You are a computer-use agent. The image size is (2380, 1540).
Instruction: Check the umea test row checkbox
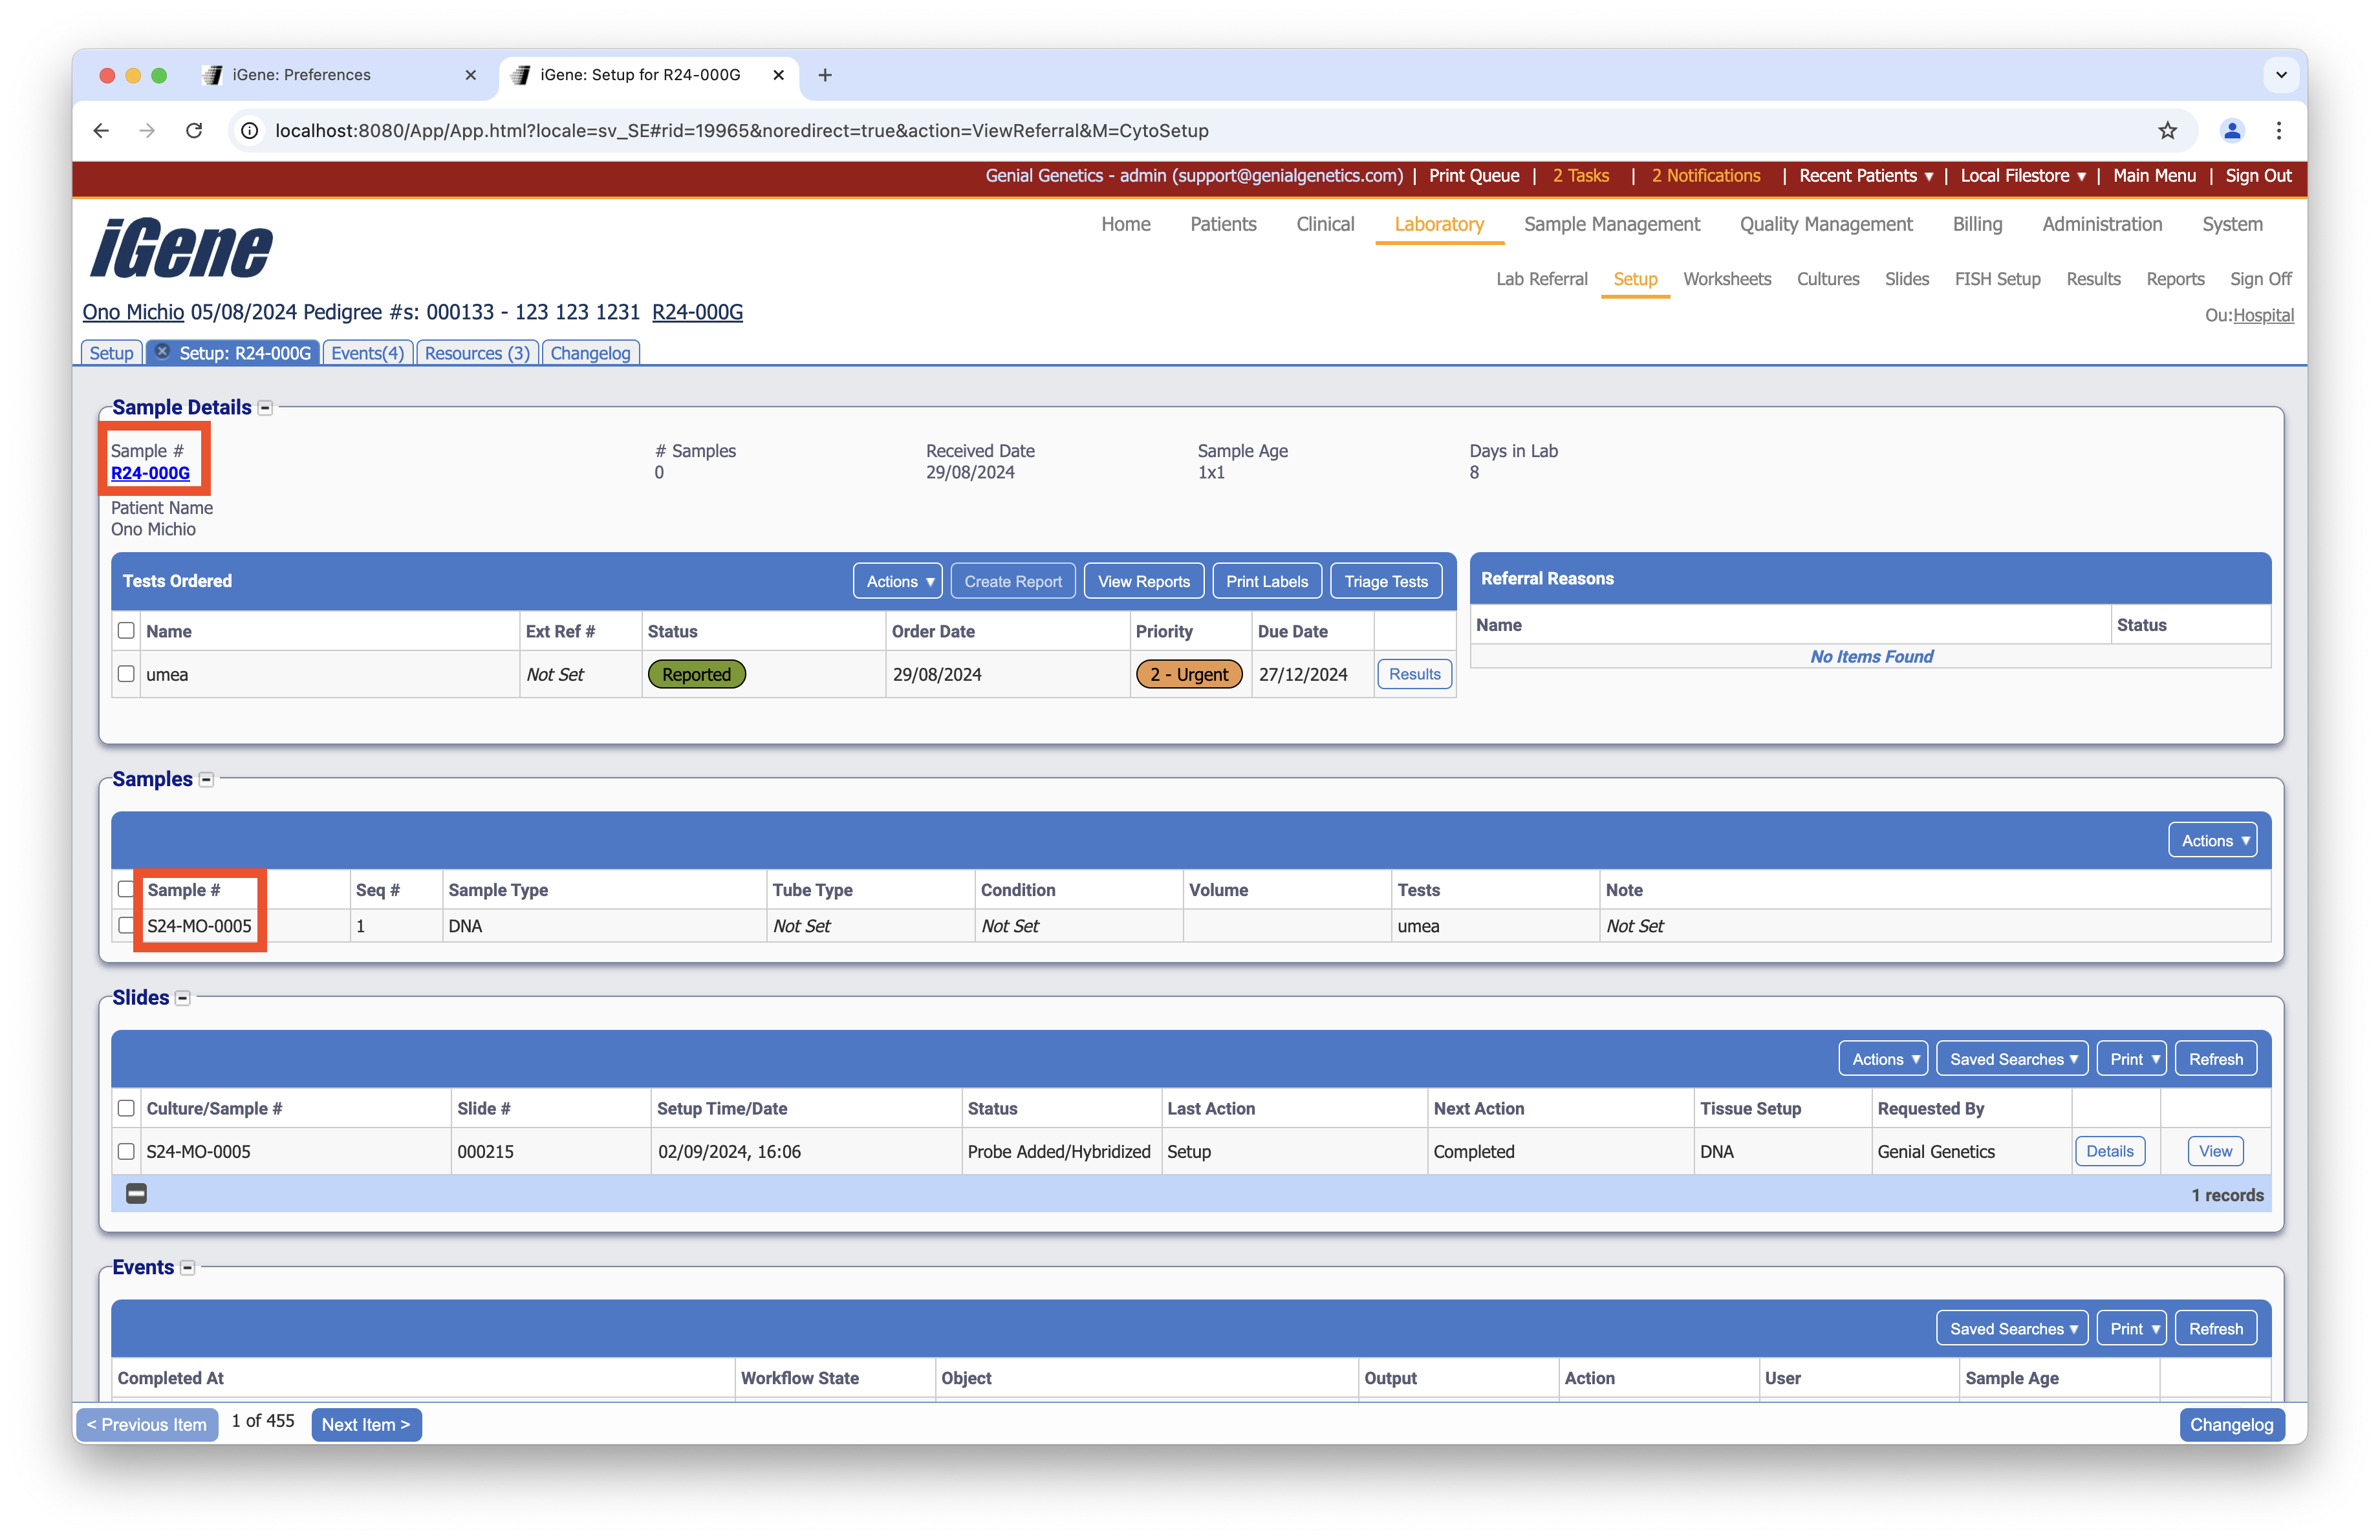click(126, 674)
